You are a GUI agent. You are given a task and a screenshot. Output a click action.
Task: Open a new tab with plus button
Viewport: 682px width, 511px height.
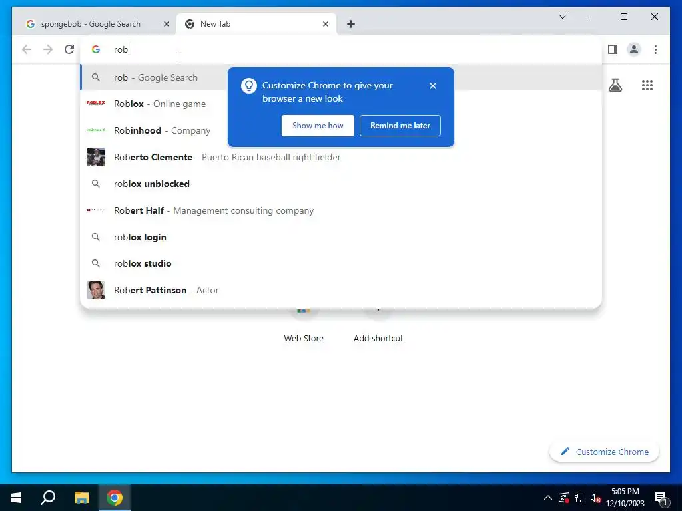(x=351, y=24)
